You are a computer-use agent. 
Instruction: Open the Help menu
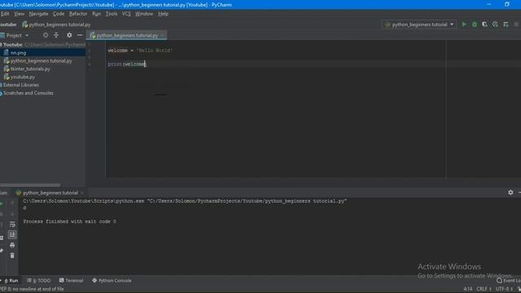(x=163, y=14)
